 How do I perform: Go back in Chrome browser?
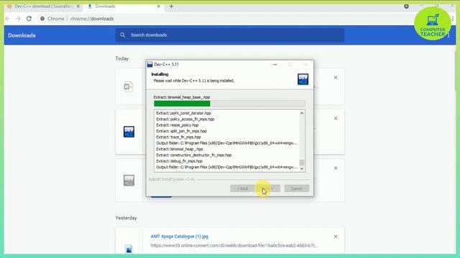pyautogui.click(x=8, y=19)
